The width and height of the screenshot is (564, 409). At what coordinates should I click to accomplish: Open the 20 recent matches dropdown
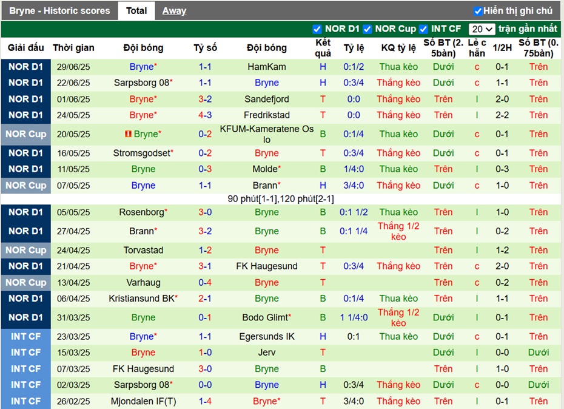[x=482, y=29]
